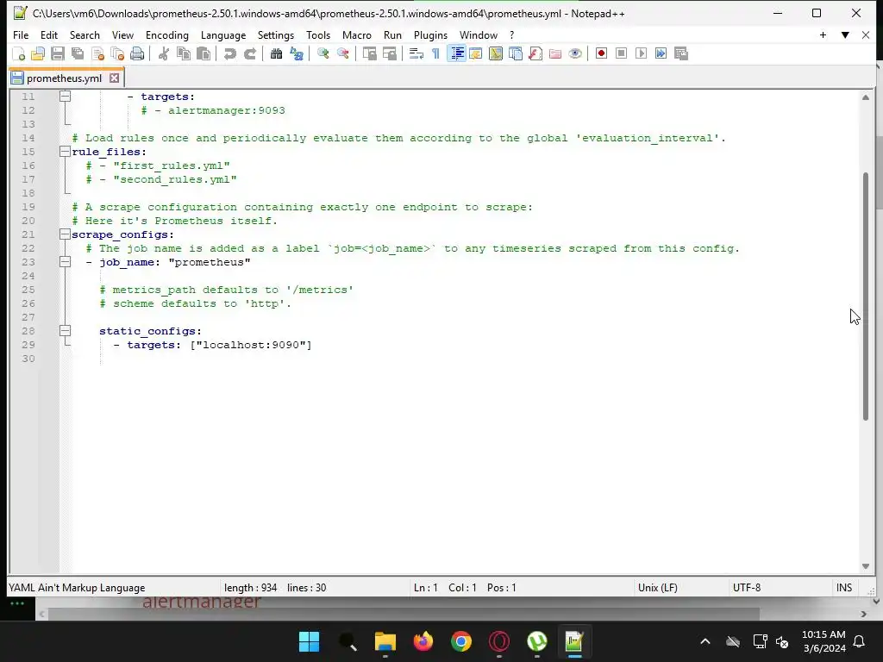
Task: Open the Windows Start menu
Action: pyautogui.click(x=310, y=641)
